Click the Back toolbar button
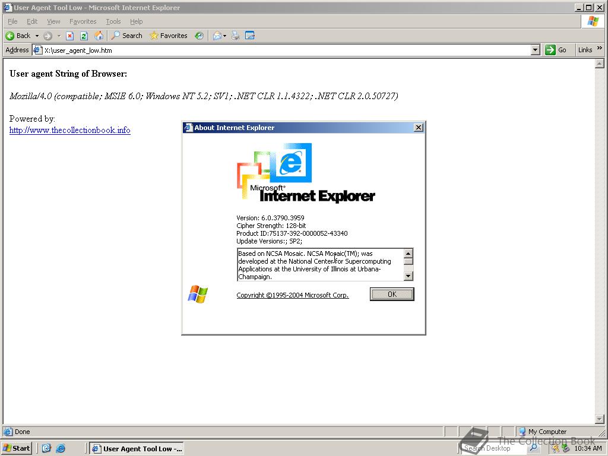Image resolution: width=608 pixels, height=456 pixels. pos(18,36)
